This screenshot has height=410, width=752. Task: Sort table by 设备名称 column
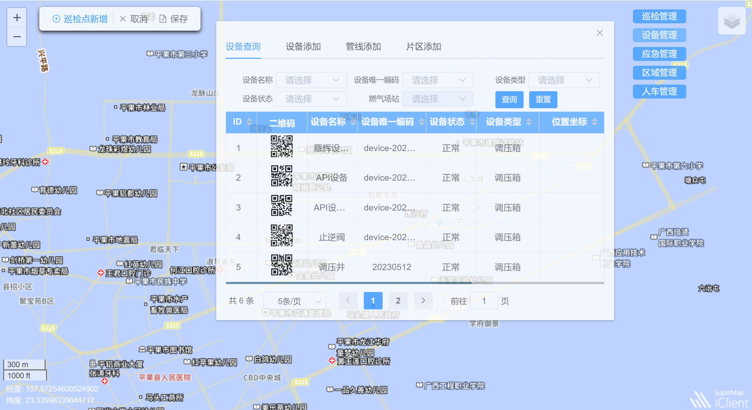coord(353,122)
